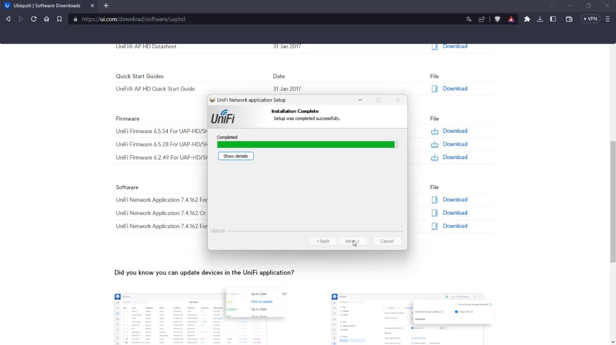Go back to the previous page
Image resolution: width=616 pixels, height=345 pixels.
pyautogui.click(x=8, y=19)
